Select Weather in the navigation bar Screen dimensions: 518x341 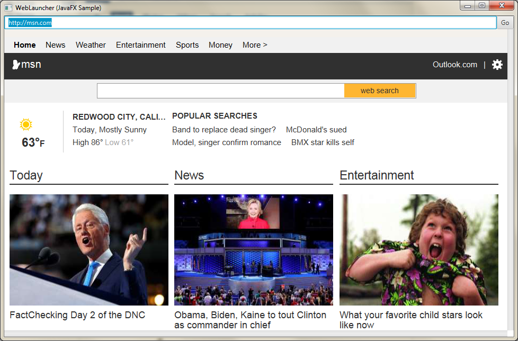(x=91, y=45)
